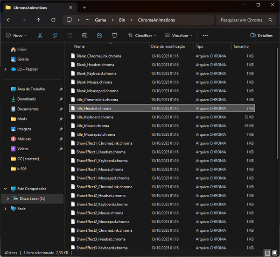The height and width of the screenshot is (257, 280).
Task: Switch to details list view in status bar
Action: pyautogui.click(x=267, y=253)
